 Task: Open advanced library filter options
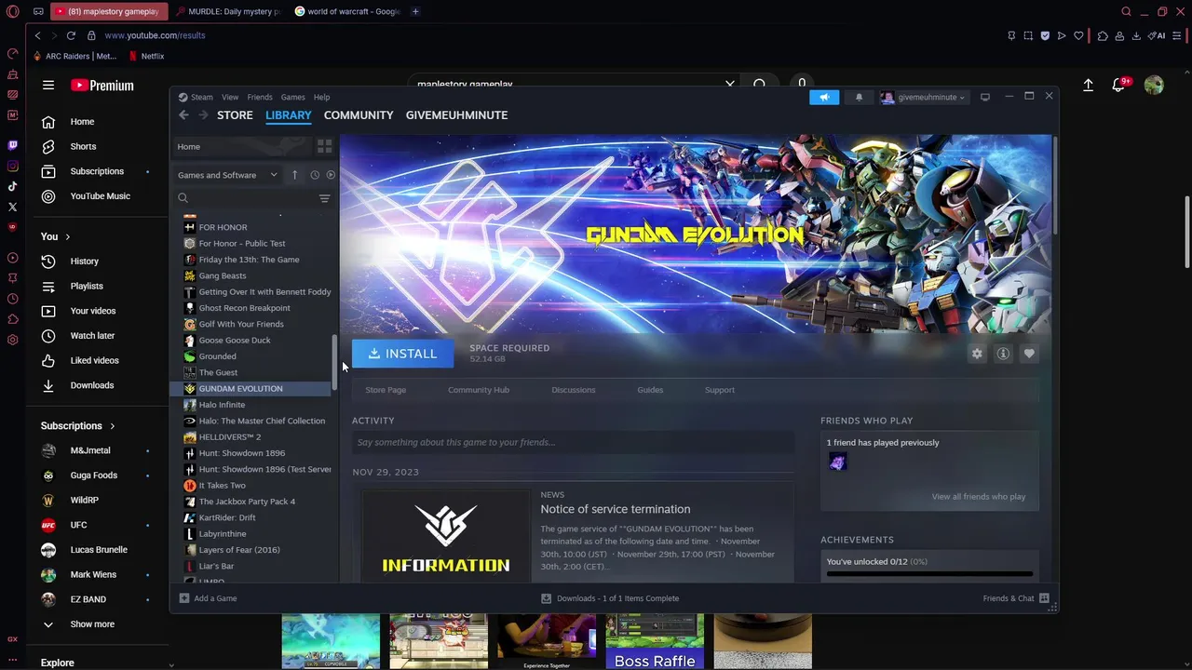[x=324, y=198]
